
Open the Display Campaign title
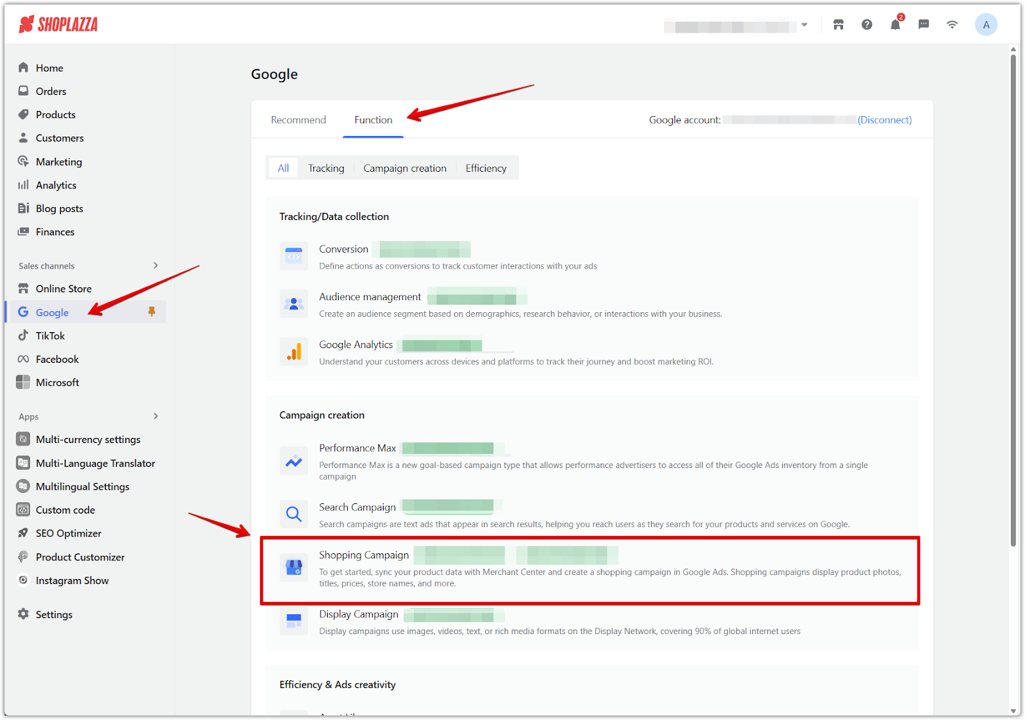point(359,614)
